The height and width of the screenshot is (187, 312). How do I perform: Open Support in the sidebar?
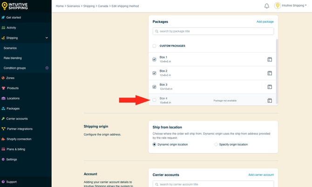[x=11, y=182]
